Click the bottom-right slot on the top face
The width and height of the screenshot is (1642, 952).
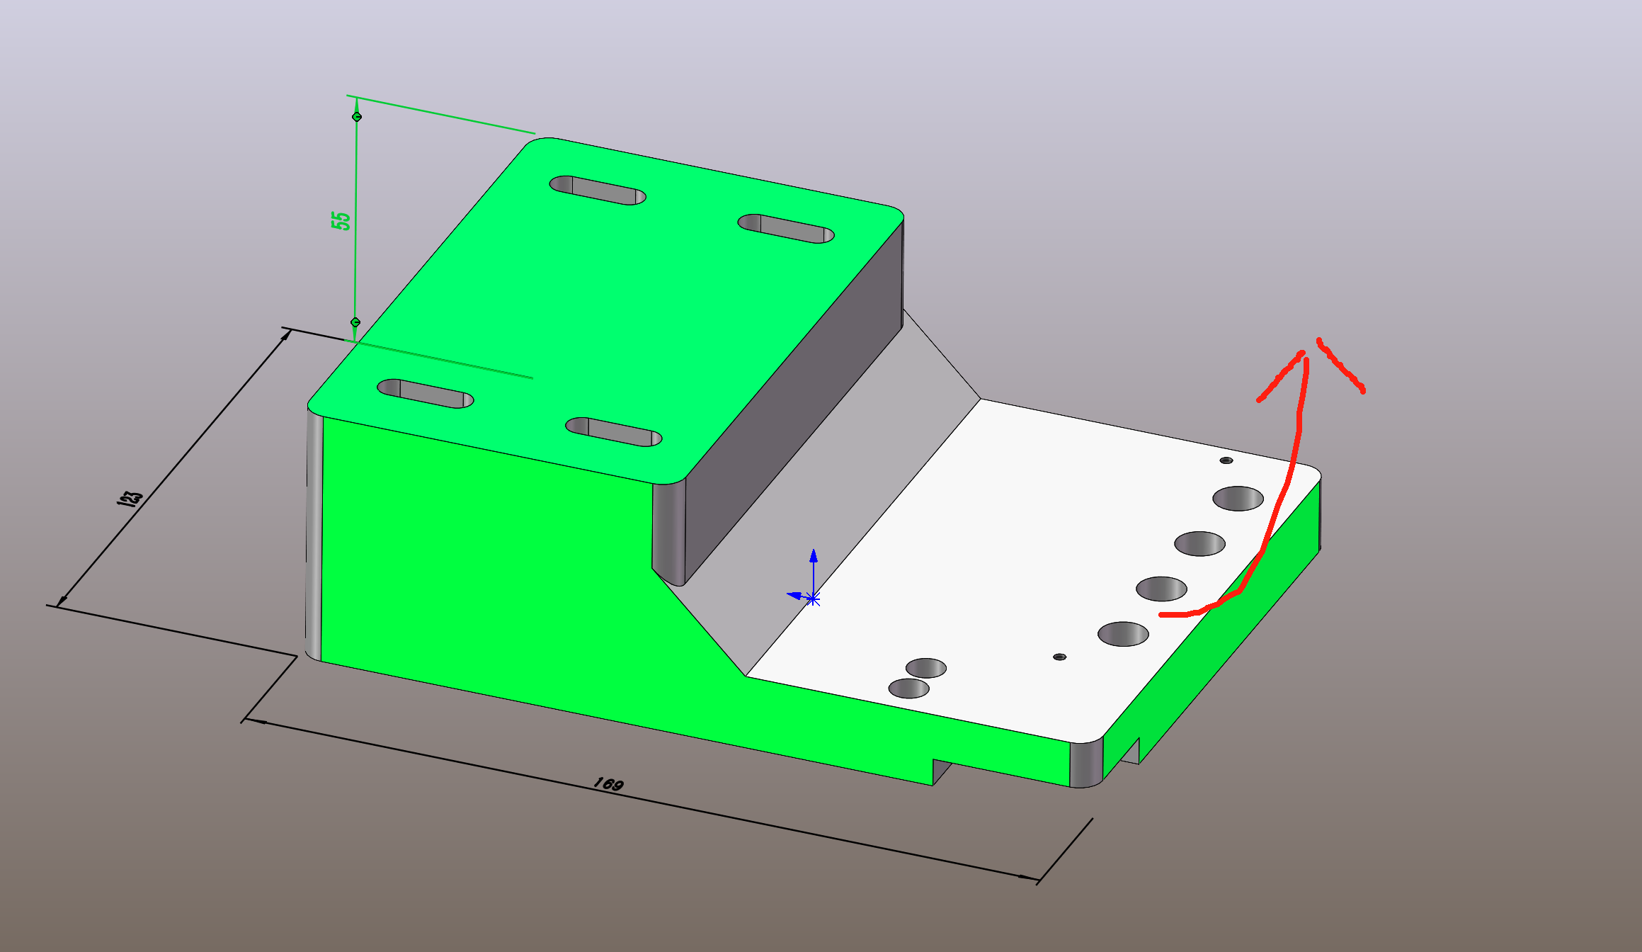pyautogui.click(x=613, y=432)
